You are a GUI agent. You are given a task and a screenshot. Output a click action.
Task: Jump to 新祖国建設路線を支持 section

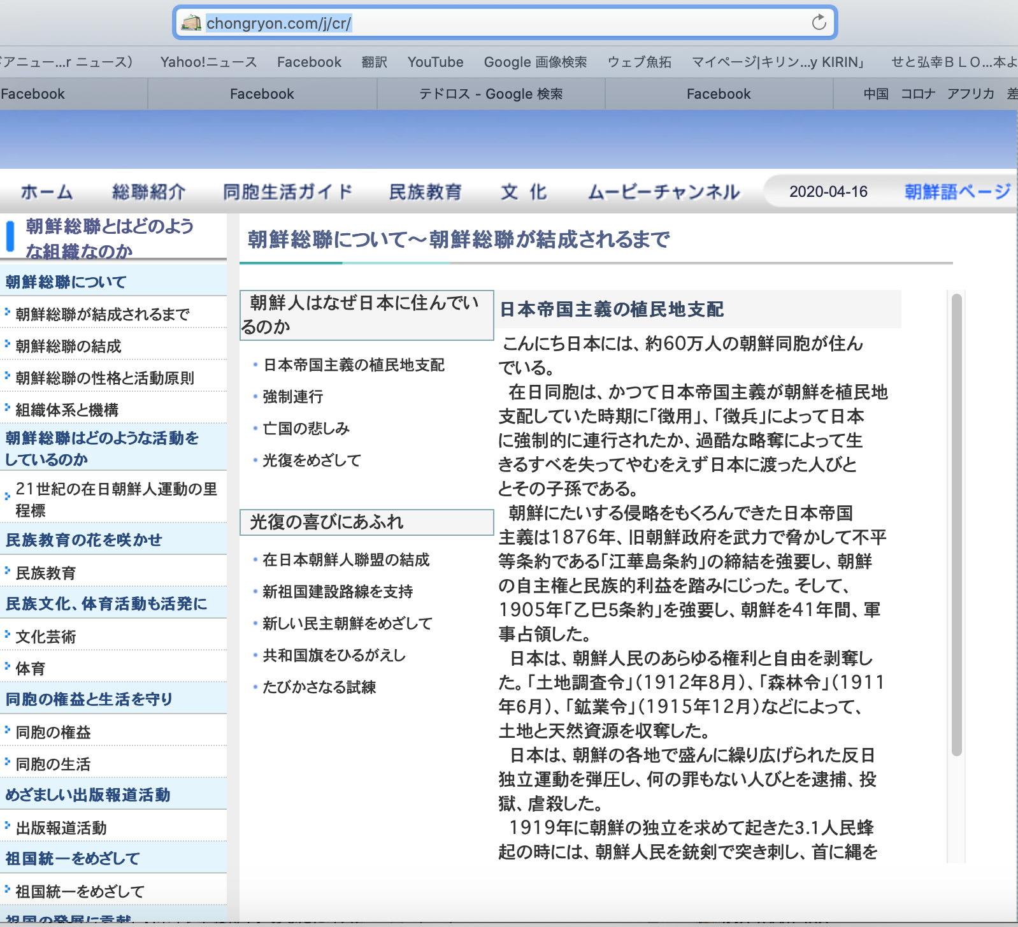click(338, 591)
